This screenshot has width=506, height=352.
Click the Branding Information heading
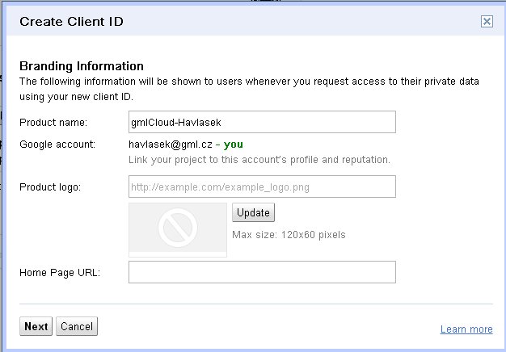click(81, 66)
